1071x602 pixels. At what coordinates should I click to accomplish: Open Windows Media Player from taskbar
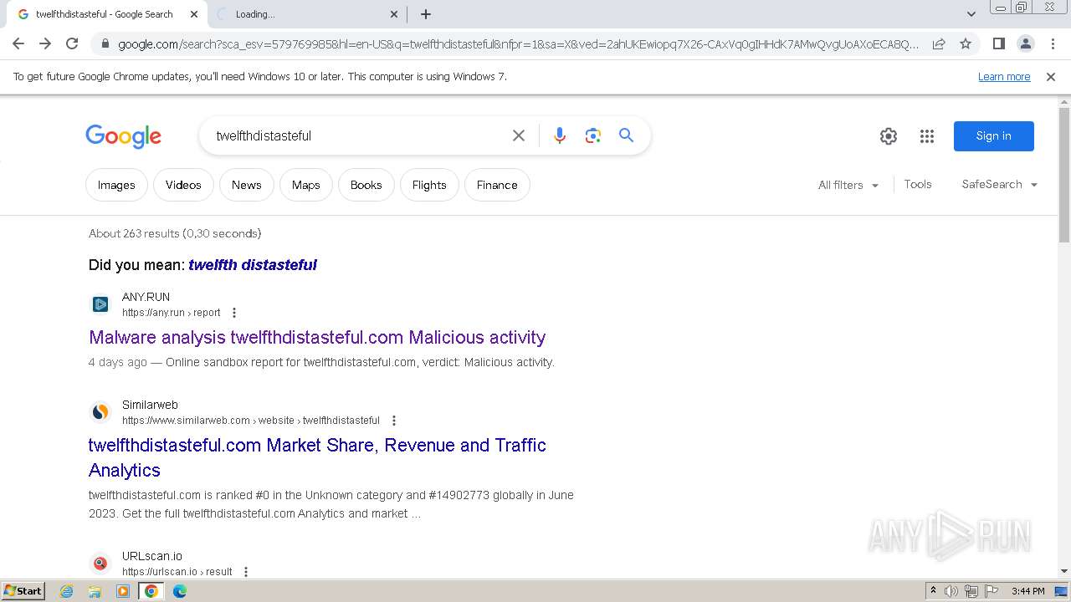pyautogui.click(x=123, y=591)
